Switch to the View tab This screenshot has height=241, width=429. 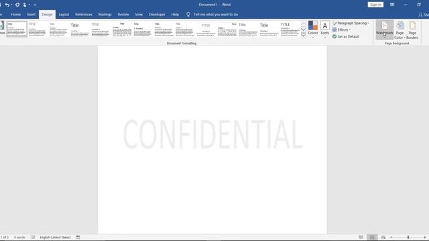click(139, 15)
